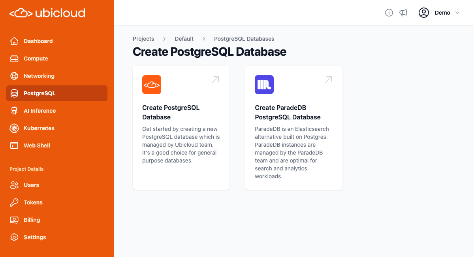The image size is (474, 257).
Task: Click the Tokens icon under Project Details
Action: pyautogui.click(x=14, y=202)
